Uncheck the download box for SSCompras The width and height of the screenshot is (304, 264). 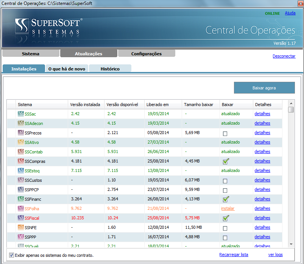(x=226, y=161)
